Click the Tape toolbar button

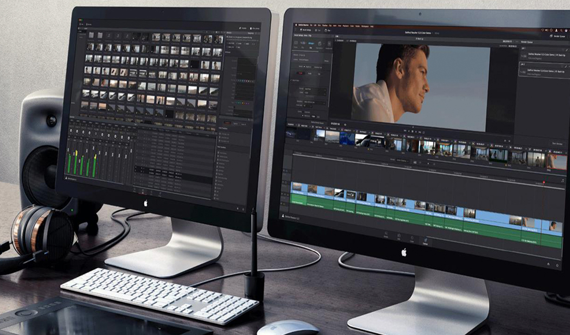click(317, 31)
